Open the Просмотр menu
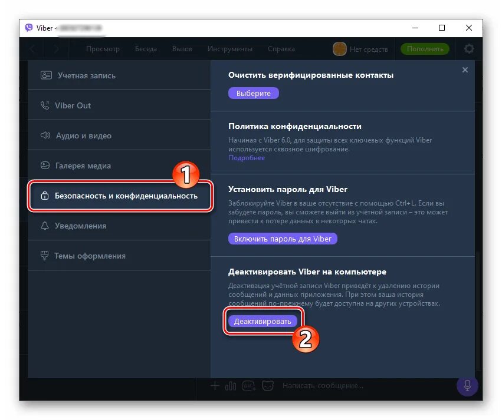502x420 pixels. (x=103, y=49)
